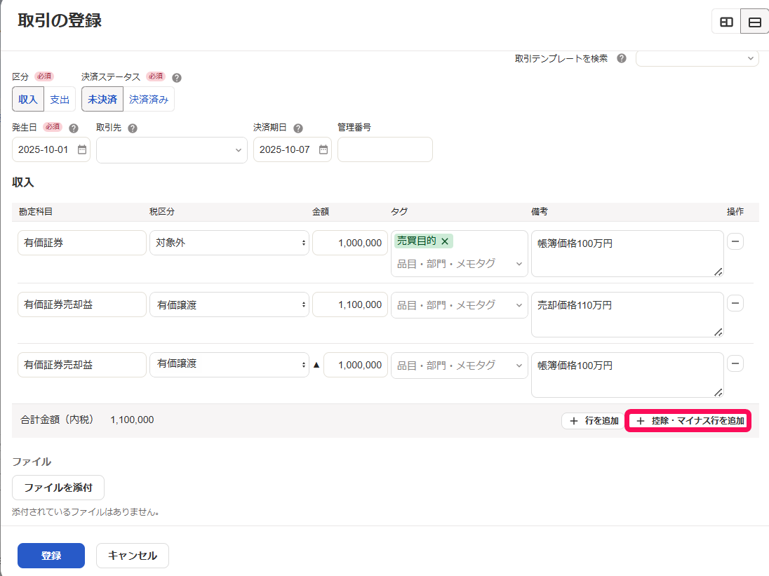The width and height of the screenshot is (769, 576).
Task: Click the 勘定科目 column header
Action: [36, 212]
